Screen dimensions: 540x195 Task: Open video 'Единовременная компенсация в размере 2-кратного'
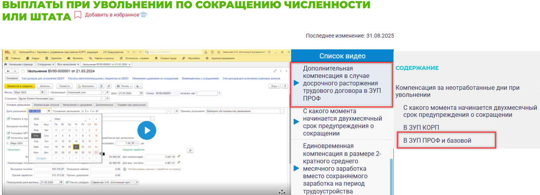[343, 168]
